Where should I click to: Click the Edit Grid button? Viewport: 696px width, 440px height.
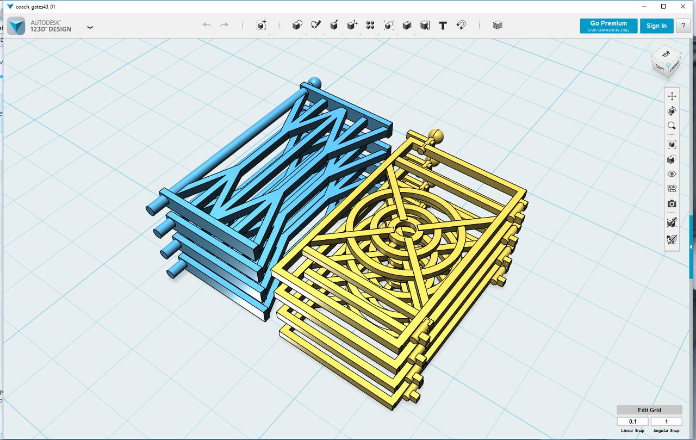coord(649,410)
